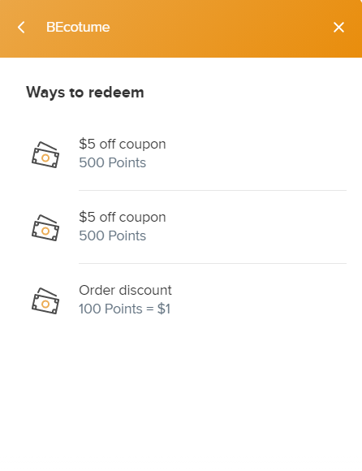
Task: Click the second coupon's cash icon
Action: click(x=45, y=227)
